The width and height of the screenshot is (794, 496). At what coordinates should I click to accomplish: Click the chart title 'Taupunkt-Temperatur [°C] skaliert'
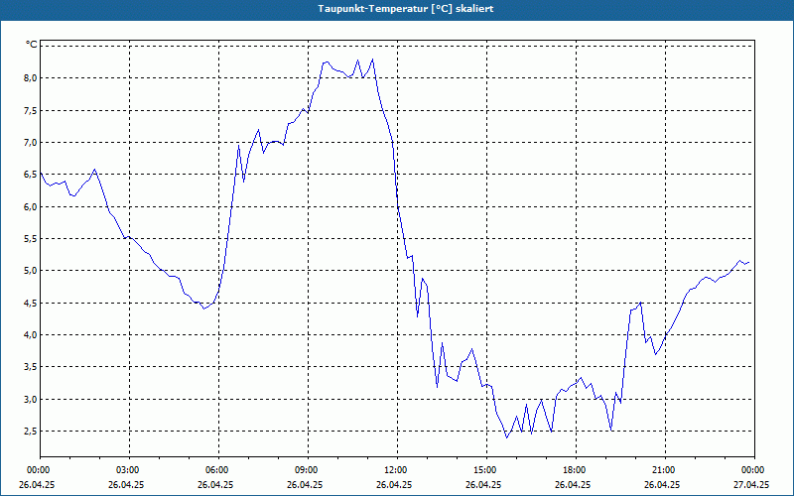(x=406, y=9)
